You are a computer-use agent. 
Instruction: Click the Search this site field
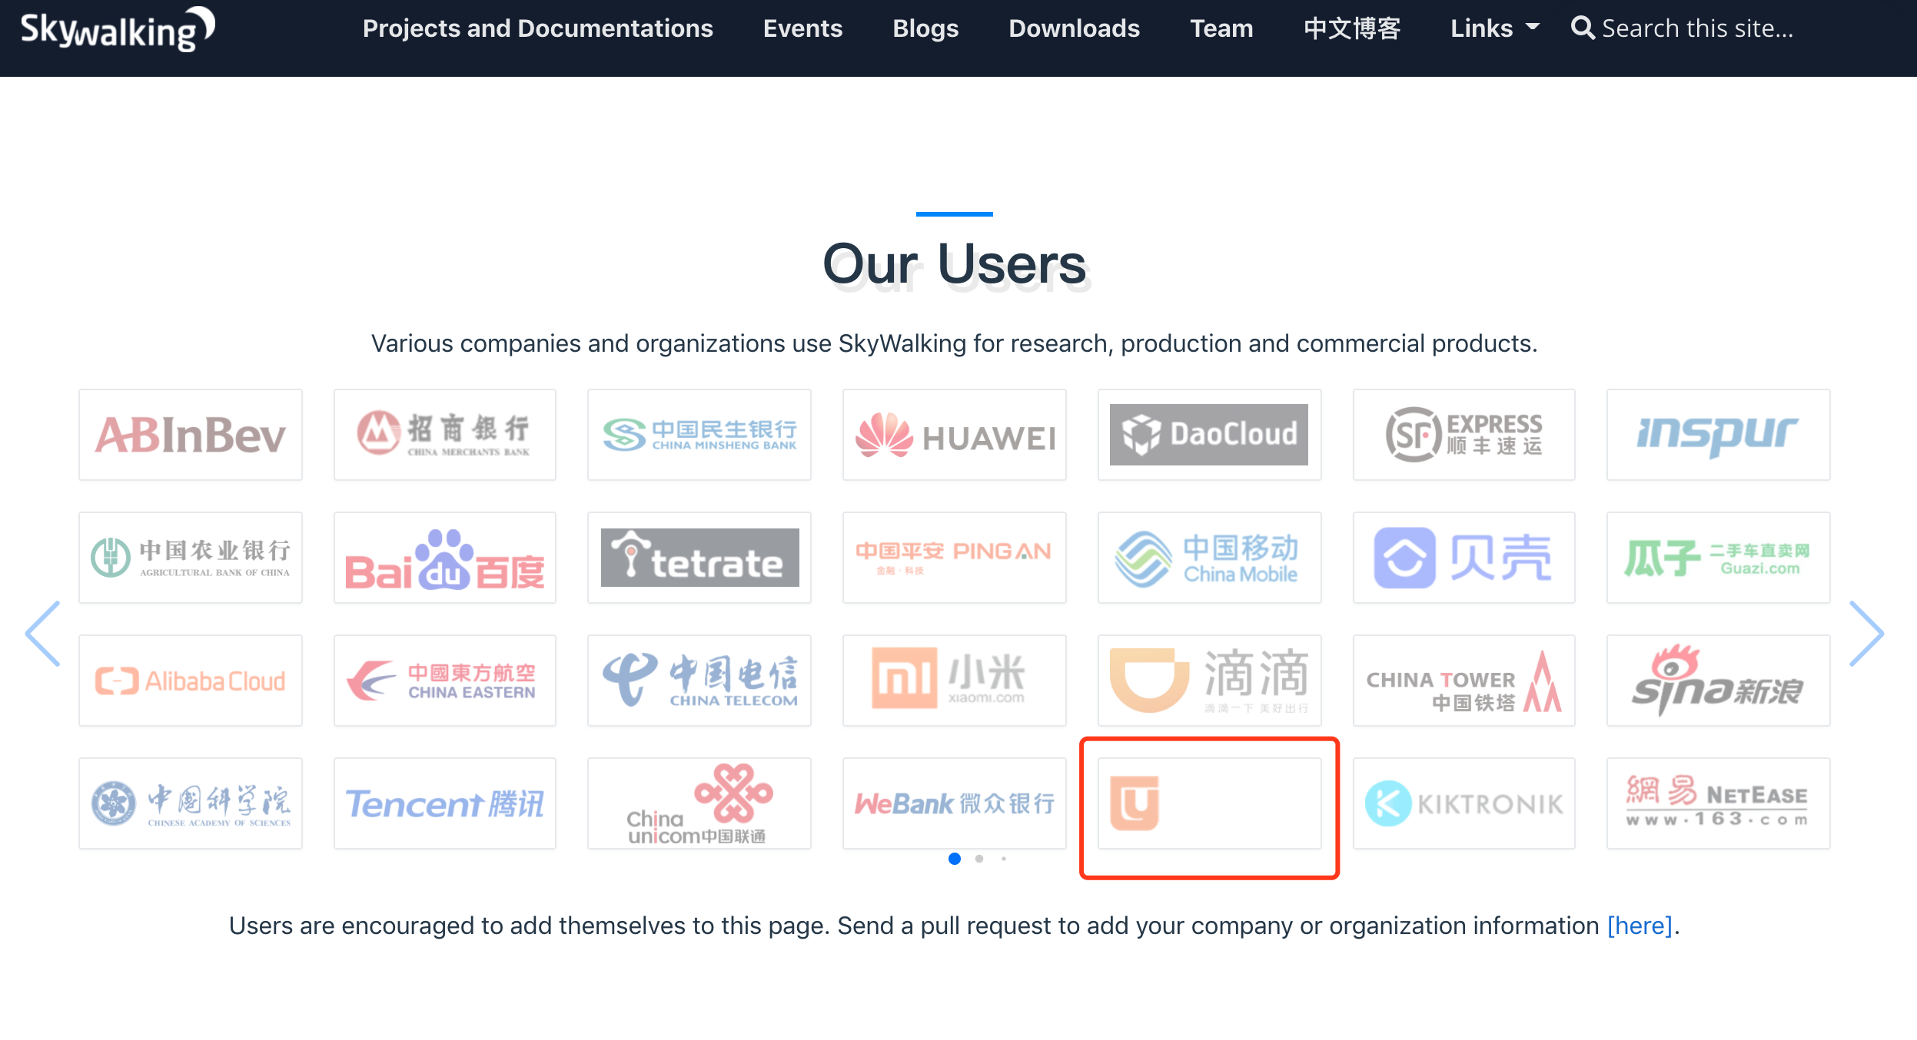click(x=1697, y=28)
